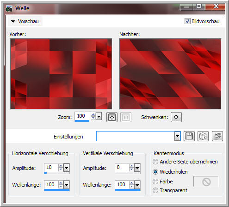This screenshot has width=229, height=207.
Task: Select the Transparent edge mode
Action: pos(155,190)
